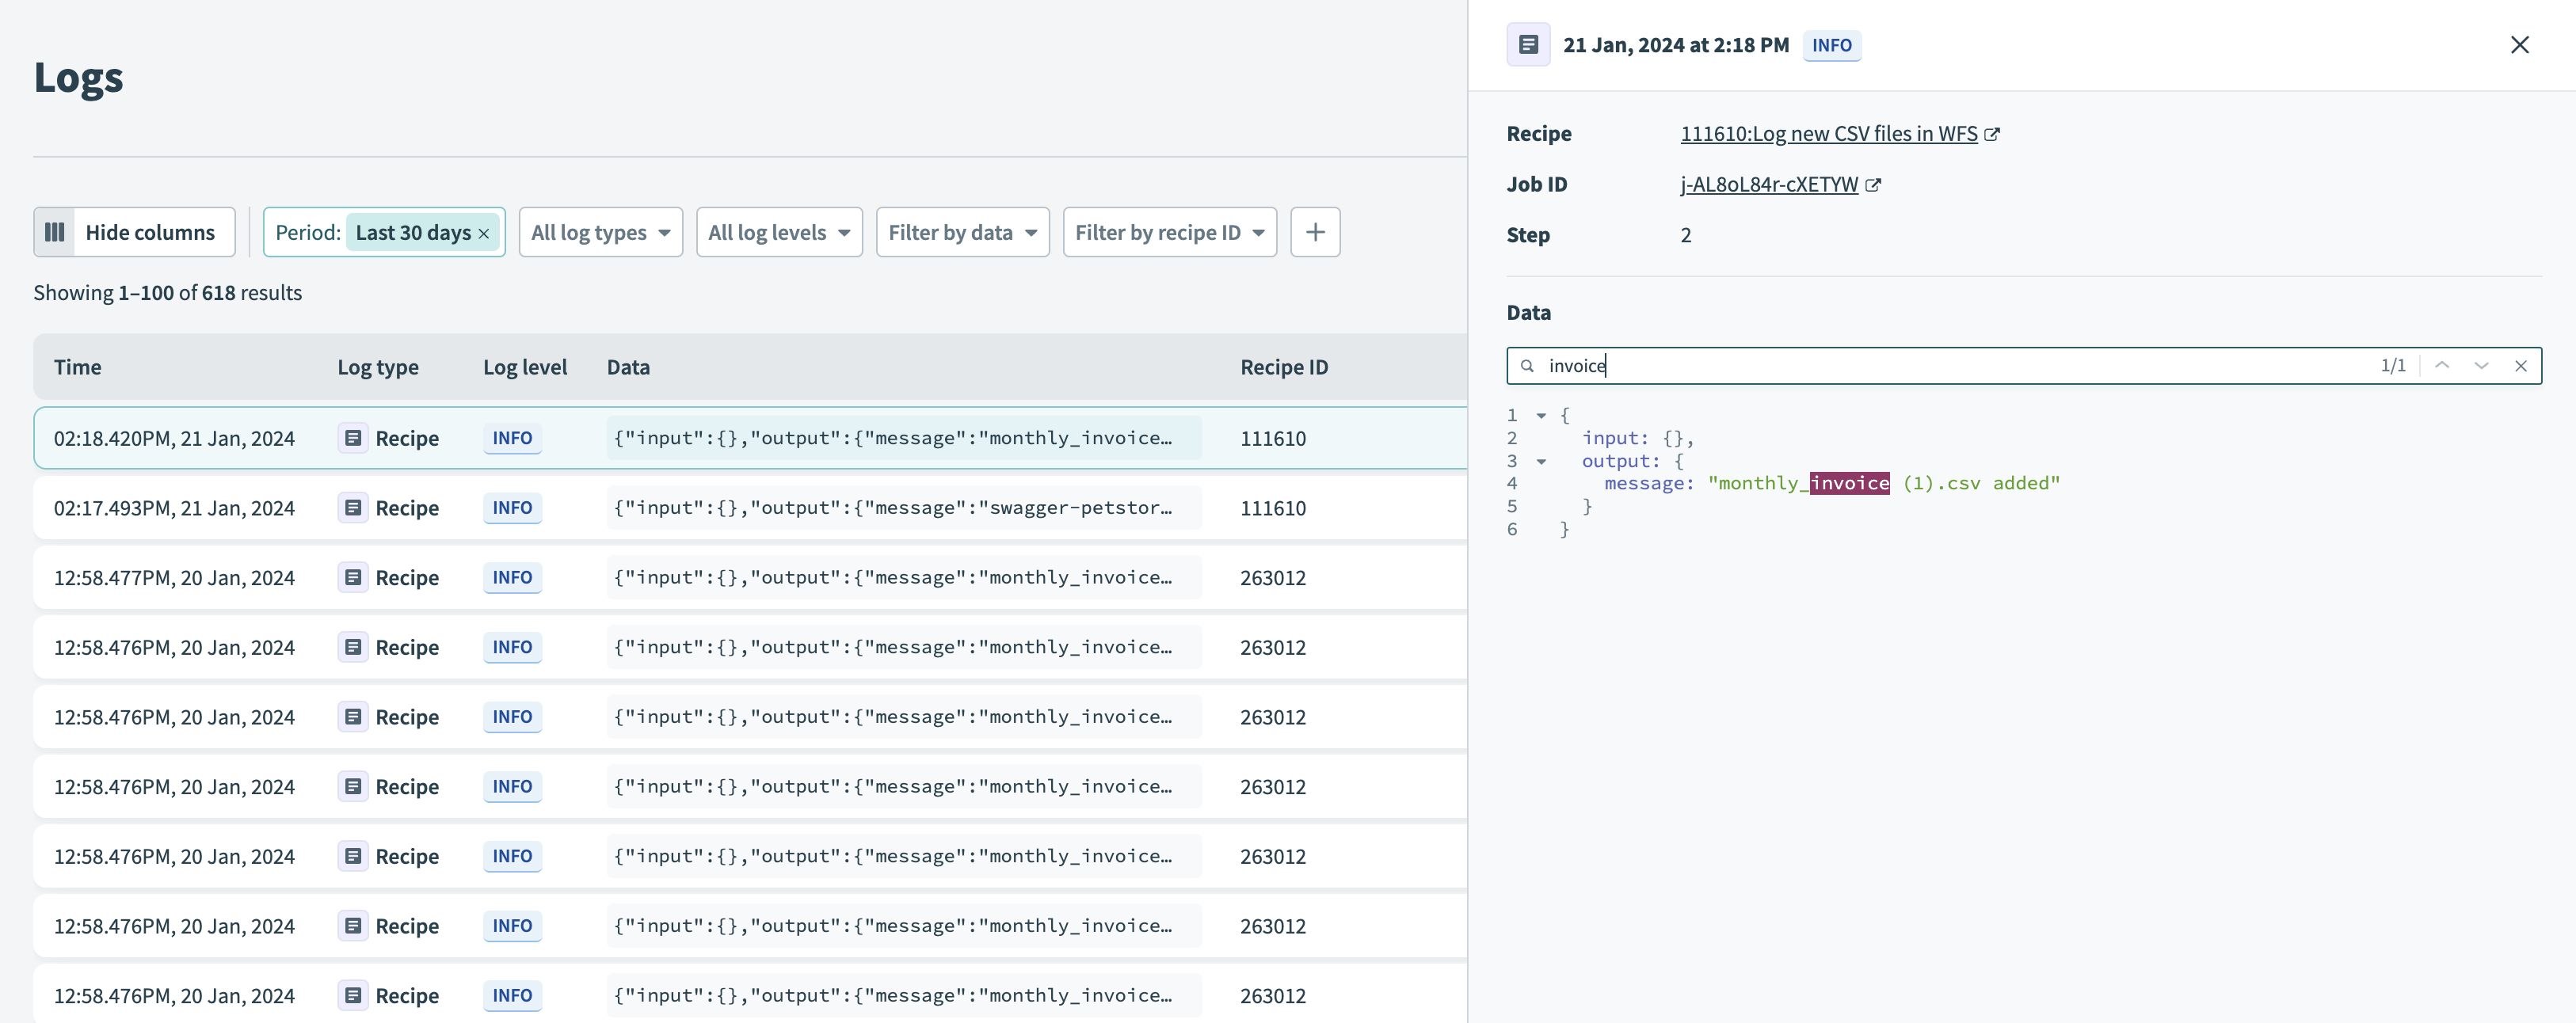This screenshot has height=1023, width=2576.
Task: Jump to next search match with down chevron
Action: coord(2481,365)
